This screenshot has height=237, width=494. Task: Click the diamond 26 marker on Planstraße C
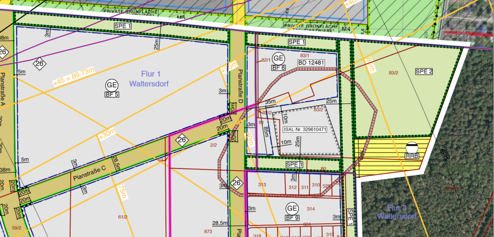click(182, 139)
